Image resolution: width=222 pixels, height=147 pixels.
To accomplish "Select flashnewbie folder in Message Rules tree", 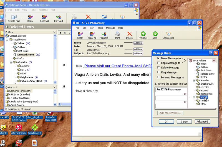I will point(205,94).
